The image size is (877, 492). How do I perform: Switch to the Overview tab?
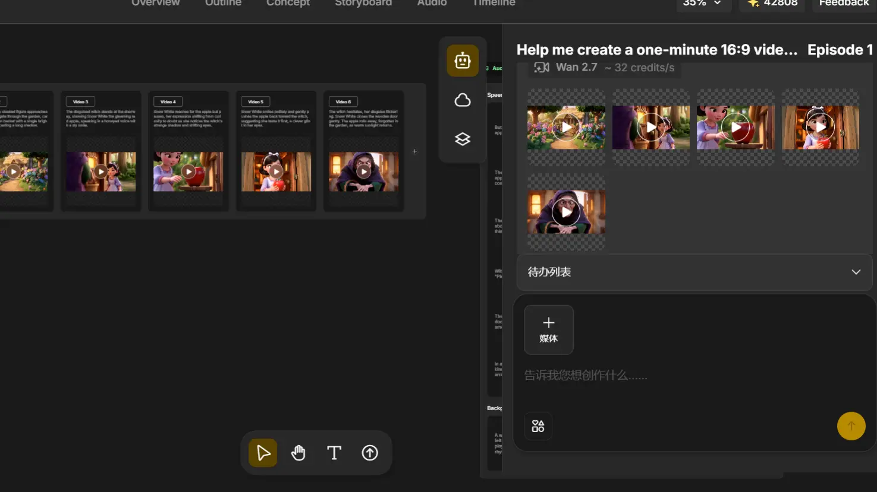(155, 3)
